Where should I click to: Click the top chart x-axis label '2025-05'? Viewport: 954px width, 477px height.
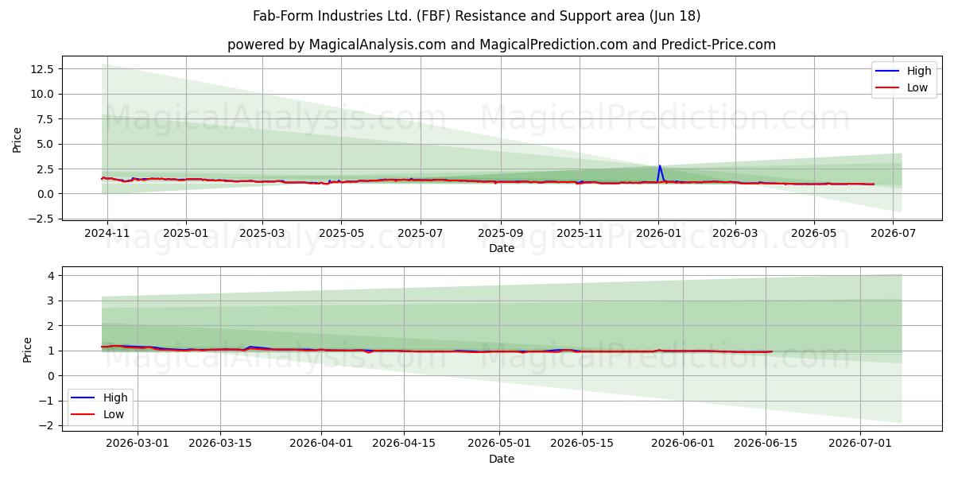341,234
